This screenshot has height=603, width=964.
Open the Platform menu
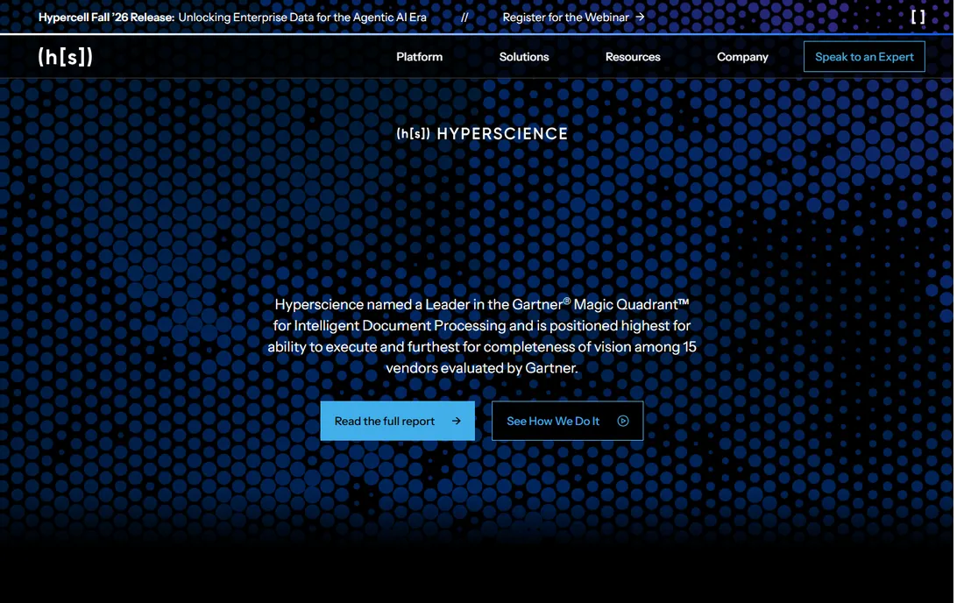(x=419, y=57)
